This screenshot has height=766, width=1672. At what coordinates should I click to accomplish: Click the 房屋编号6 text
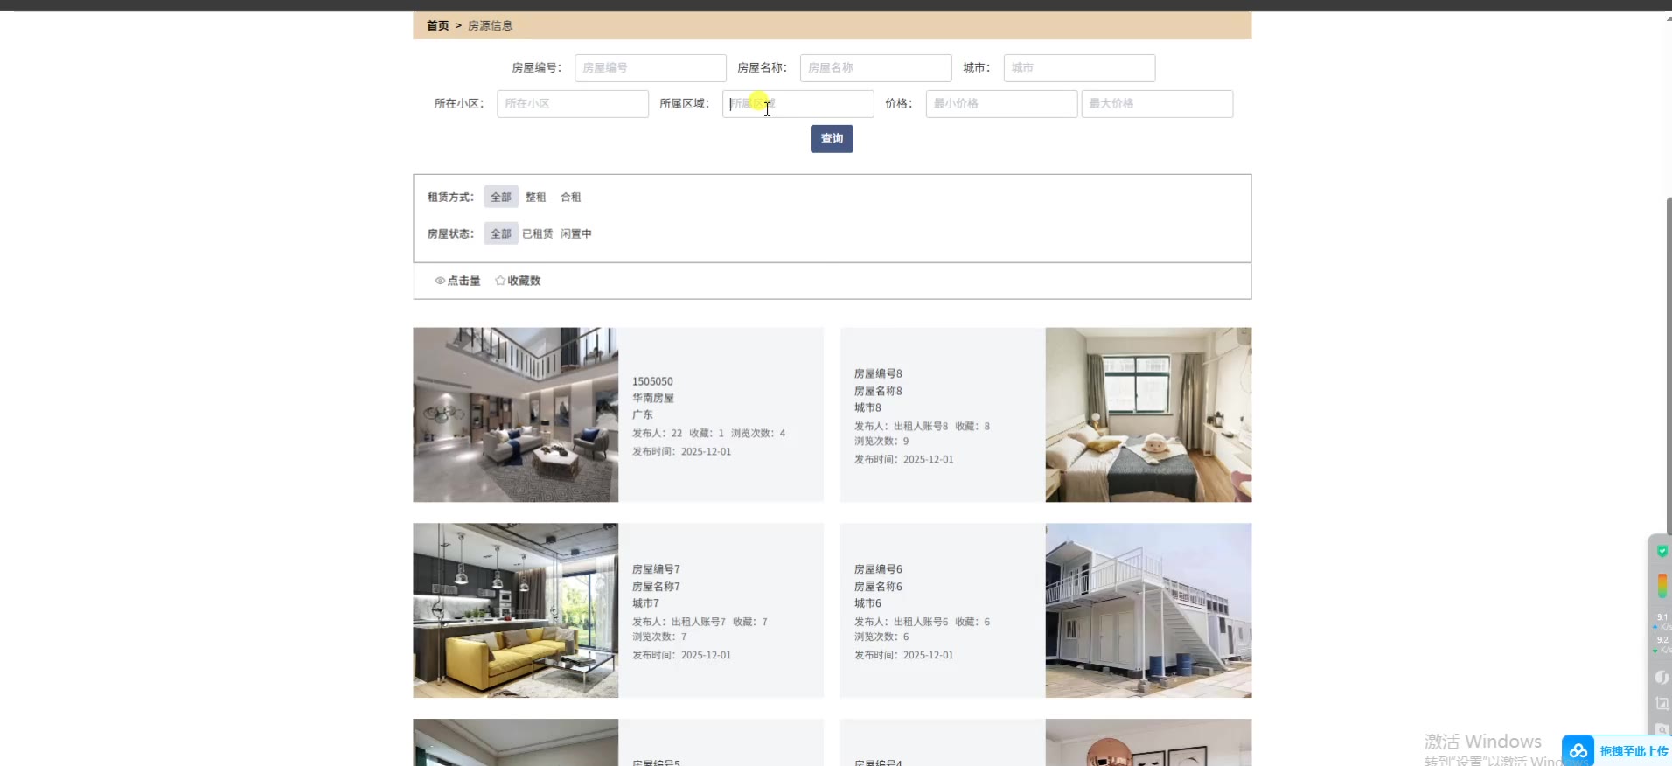pos(879,570)
